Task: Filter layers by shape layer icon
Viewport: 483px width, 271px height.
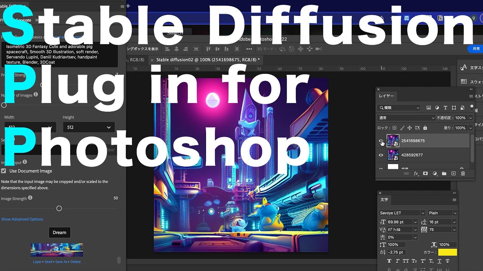Action: (454, 108)
